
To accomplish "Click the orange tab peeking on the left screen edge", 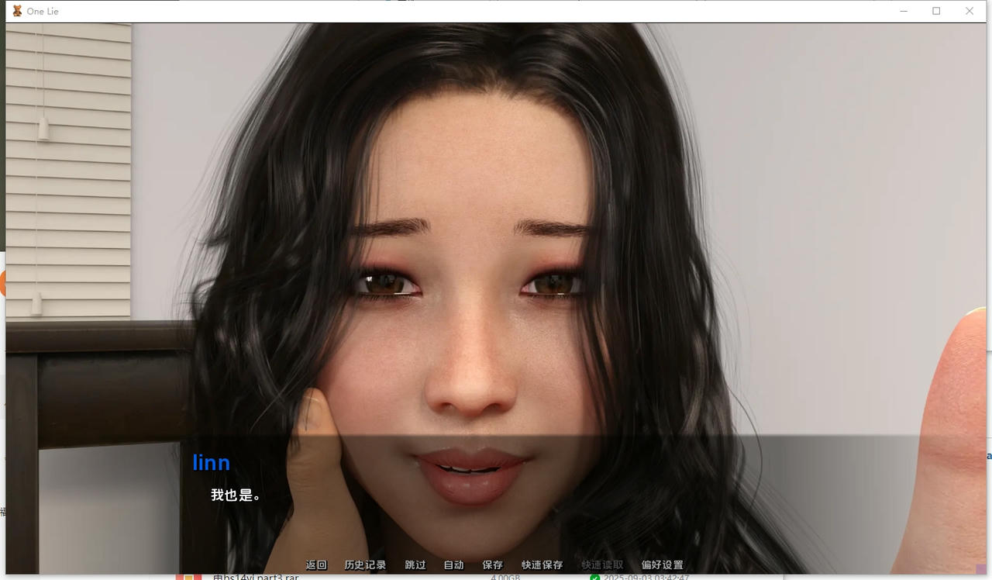I will click(3, 283).
